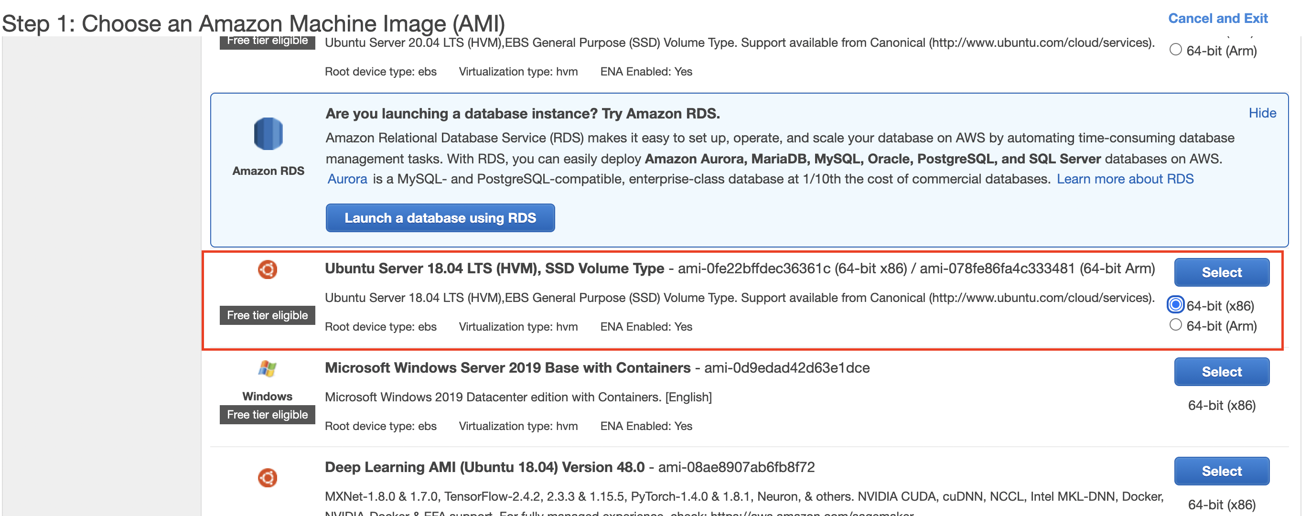The image size is (1311, 516).
Task: Click the 'Amazon RDS' label under icon
Action: point(268,171)
